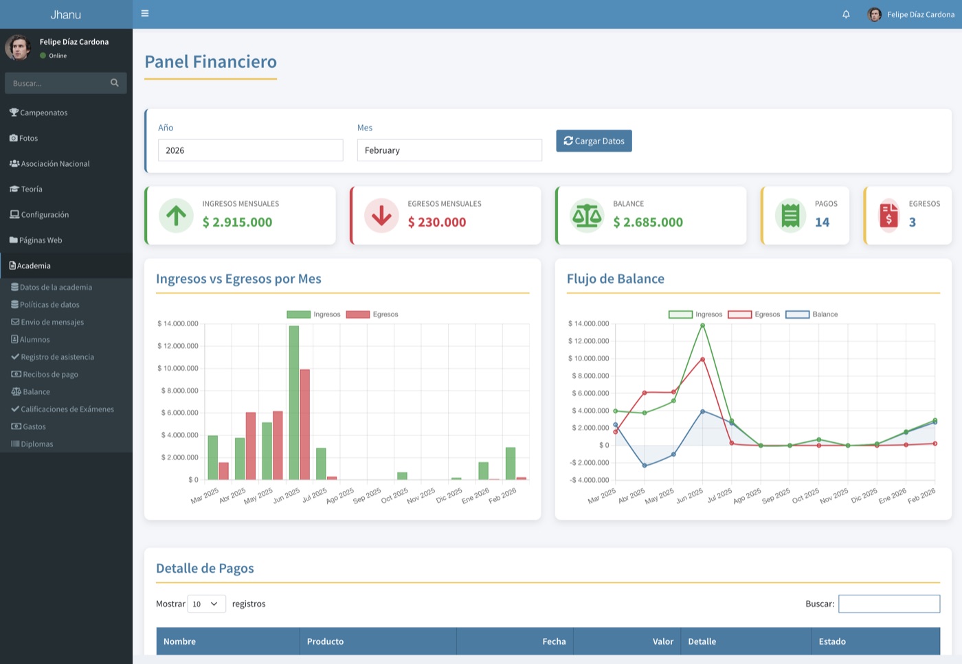Click the red Egresos invoice icon
This screenshot has height=664, width=962.
pyautogui.click(x=889, y=216)
